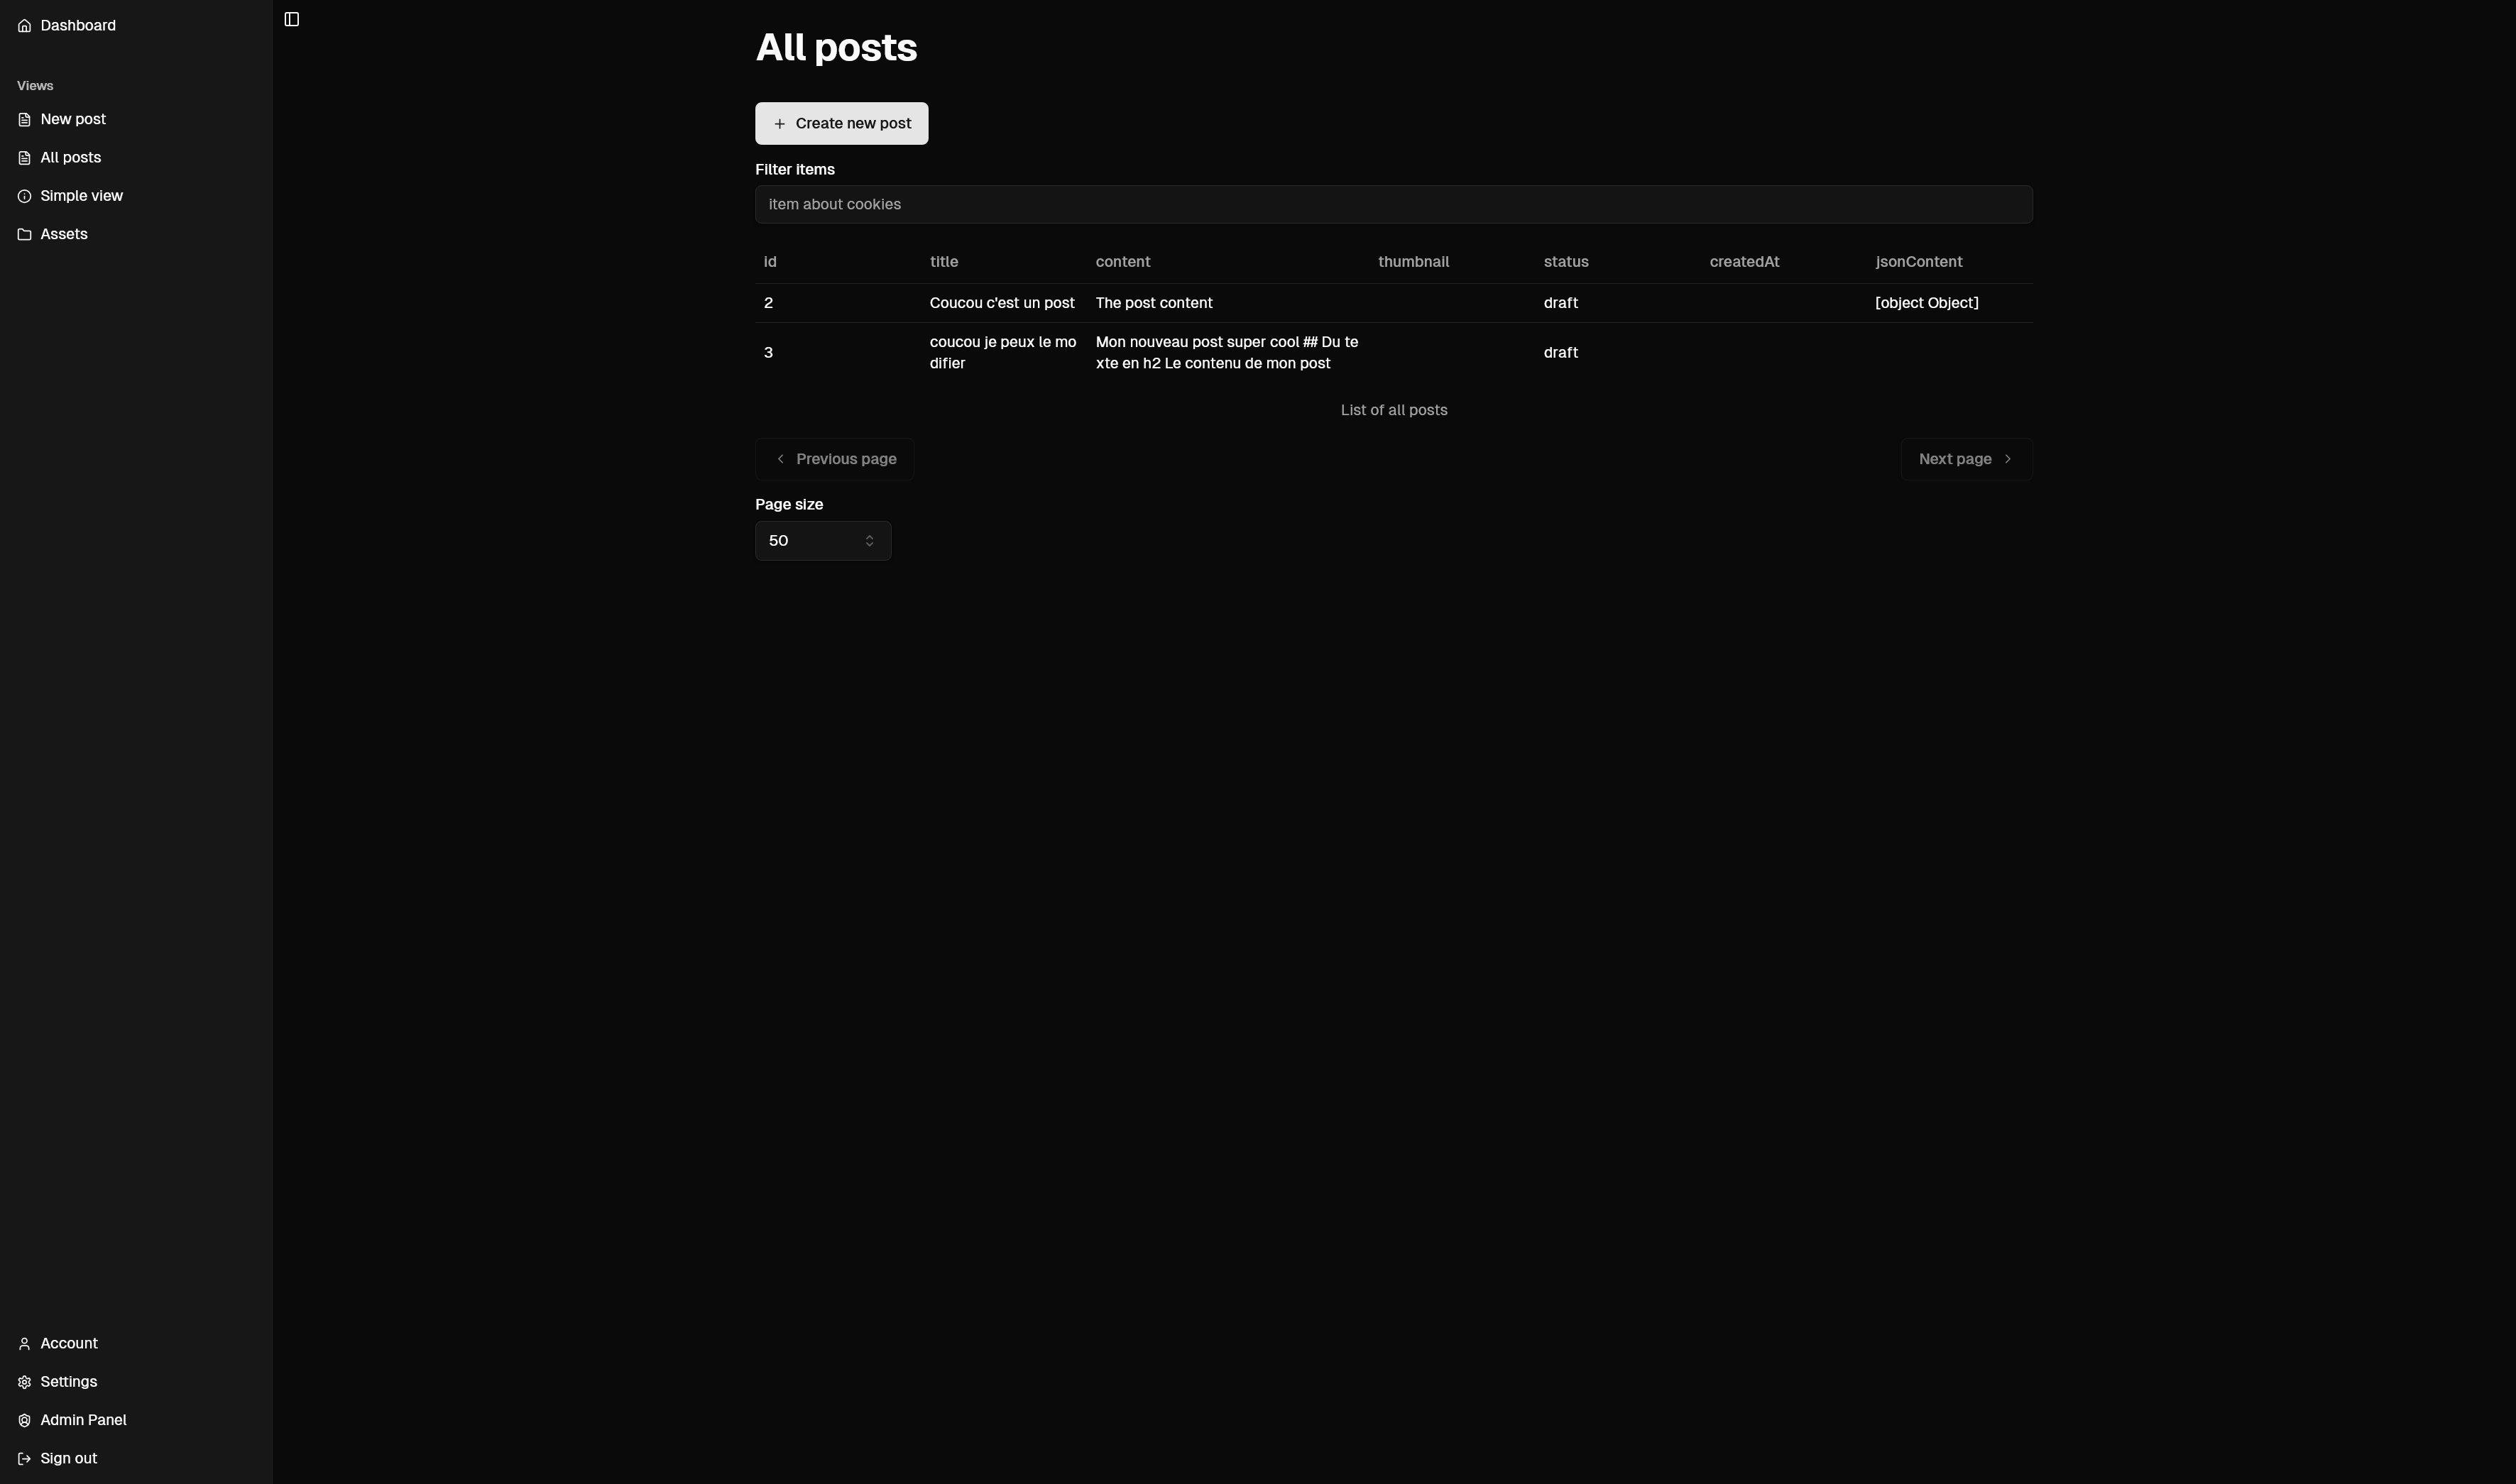2516x1484 pixels.
Task: Switch to Simple view in sidebar
Action: pos(81,195)
